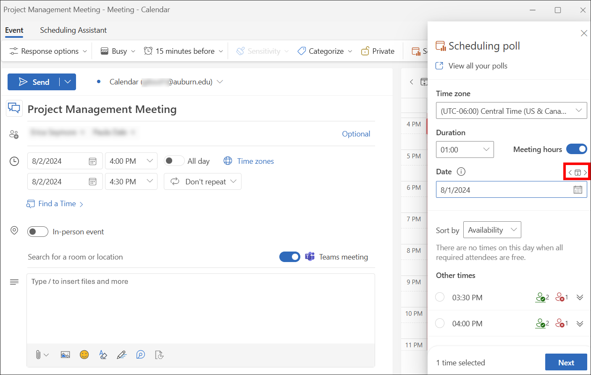Click the Date info icon
This screenshot has width=591, height=375.
461,171
